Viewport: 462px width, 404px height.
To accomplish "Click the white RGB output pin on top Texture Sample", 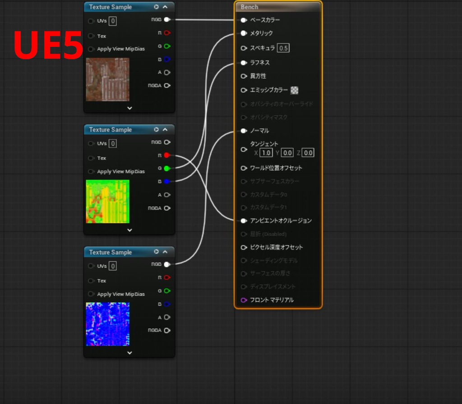I will click(167, 19).
